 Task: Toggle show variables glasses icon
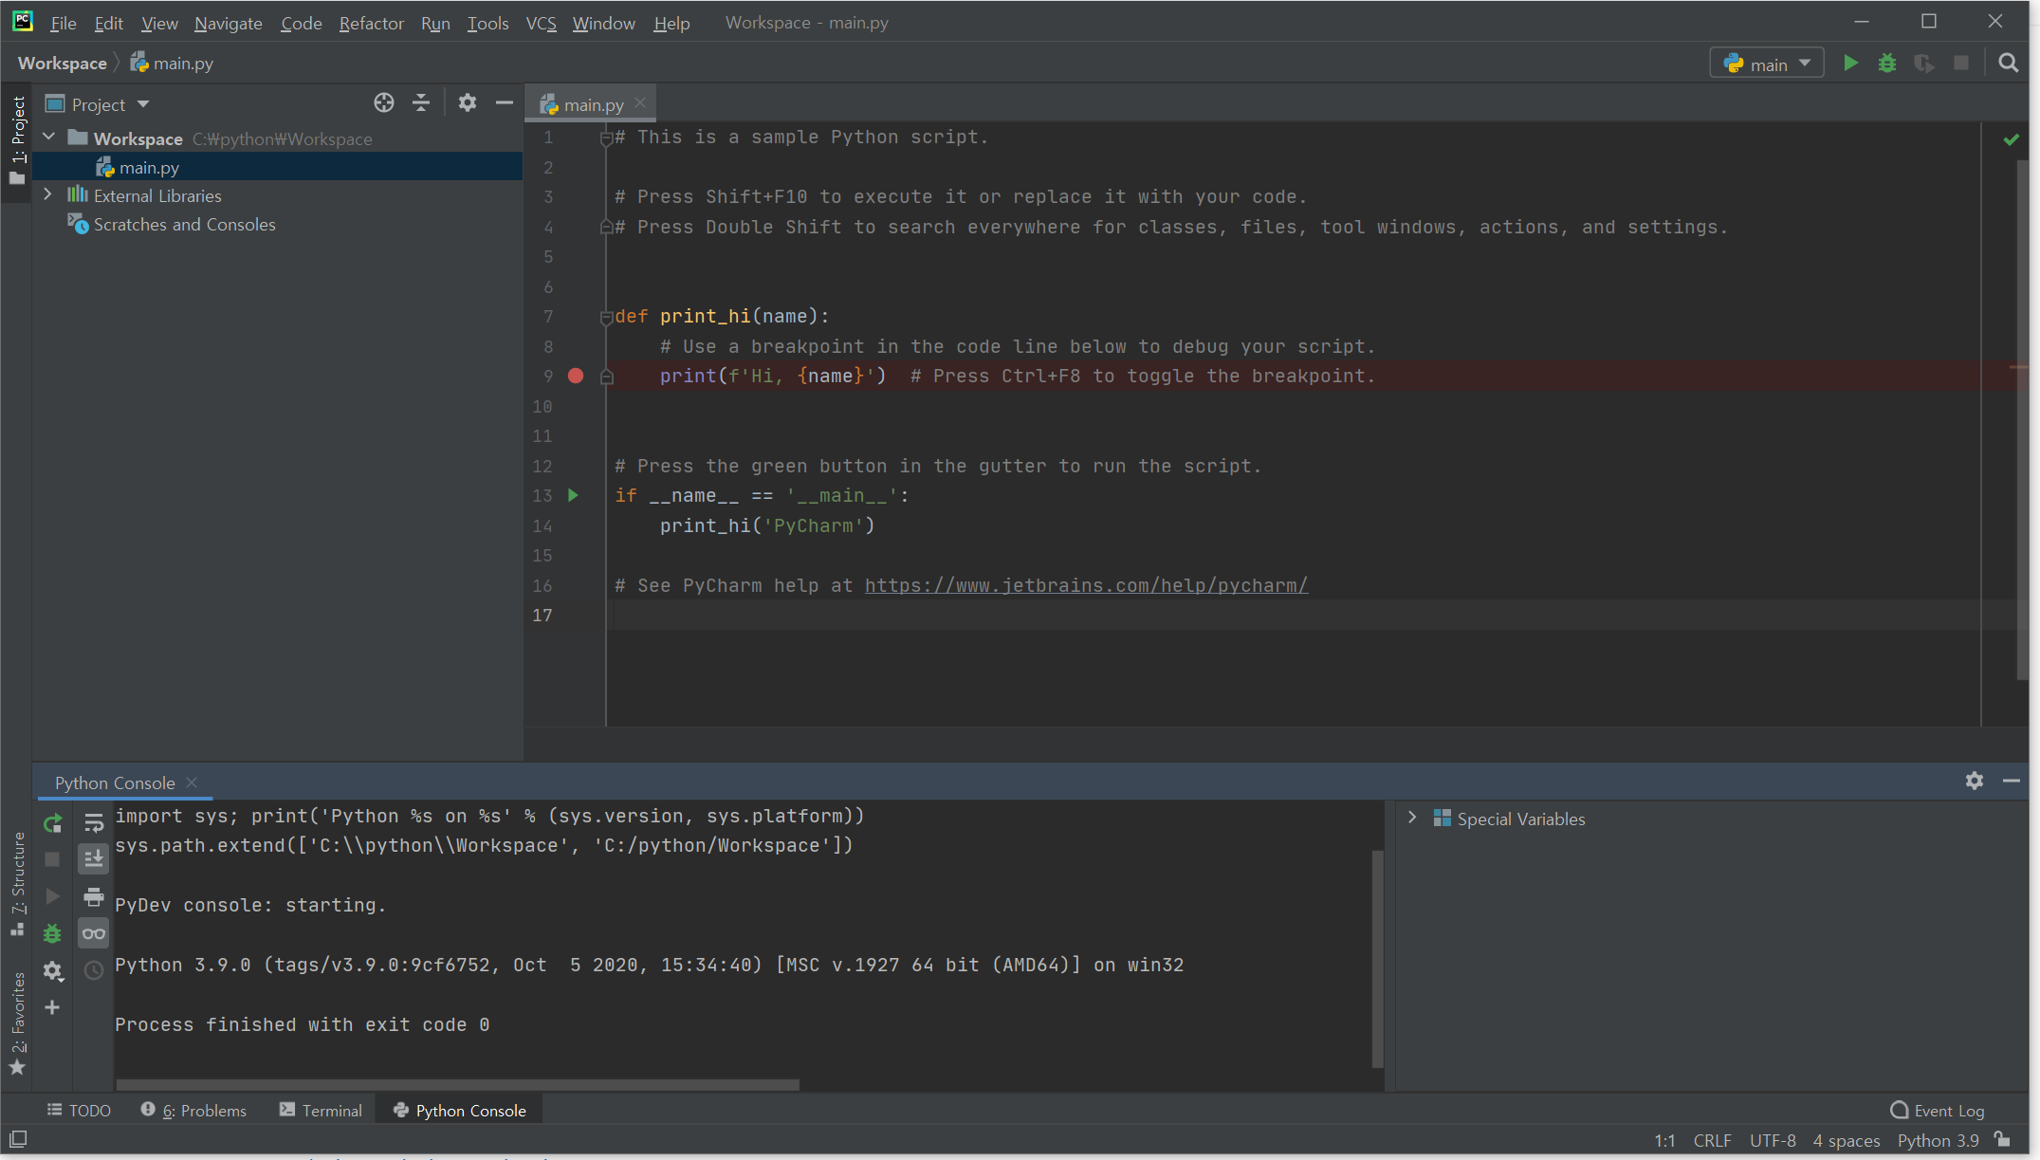(x=93, y=934)
